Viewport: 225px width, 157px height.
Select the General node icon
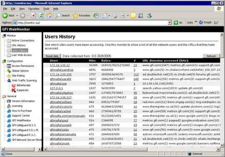pyautogui.click(x=4, y=96)
